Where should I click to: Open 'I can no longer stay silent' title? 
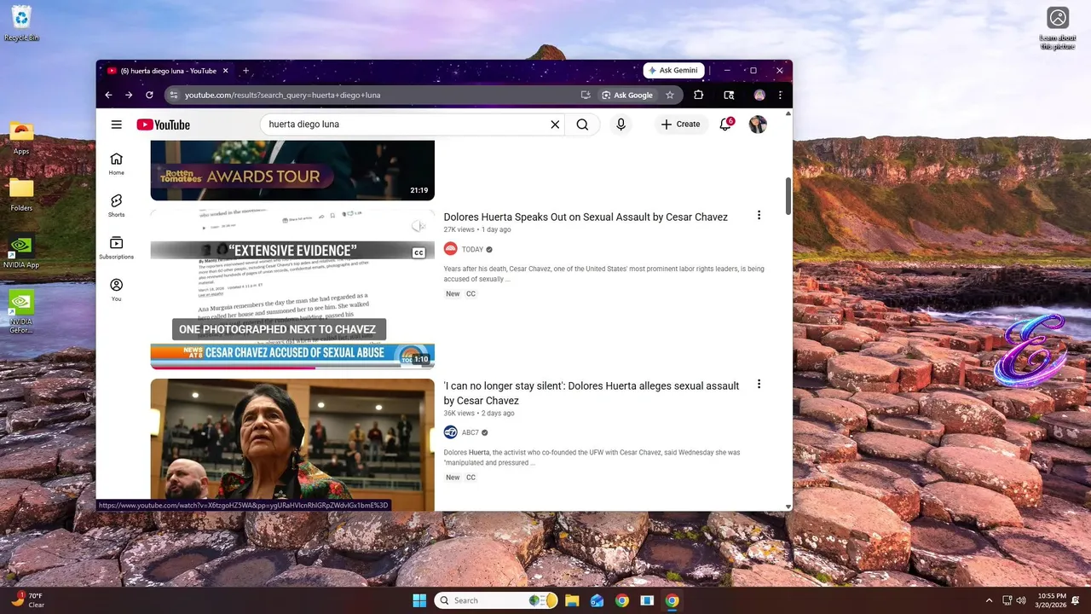pyautogui.click(x=592, y=393)
